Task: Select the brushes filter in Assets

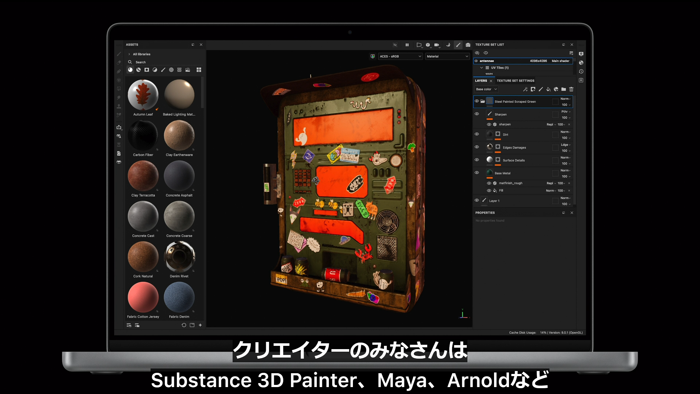Action: (163, 70)
